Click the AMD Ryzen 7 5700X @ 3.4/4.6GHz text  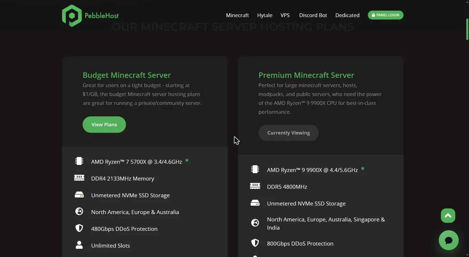point(136,162)
